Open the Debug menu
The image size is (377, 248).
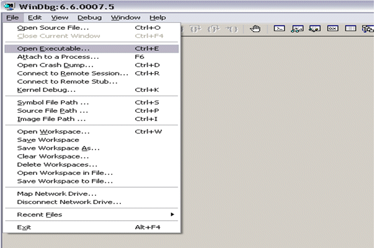[90, 17]
